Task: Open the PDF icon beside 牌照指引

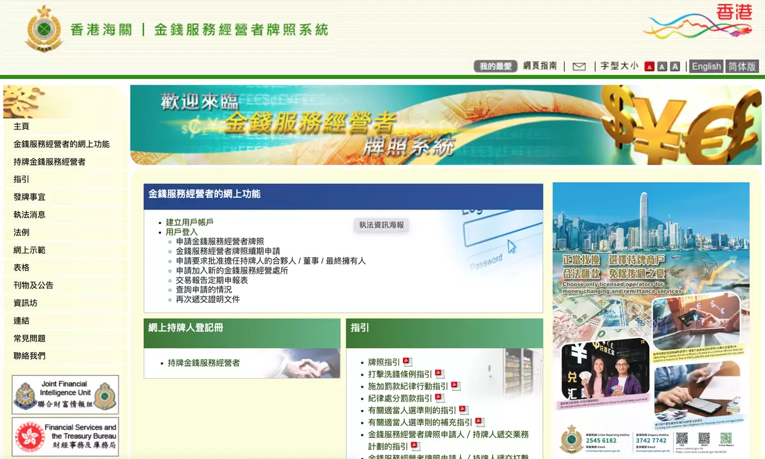Action: [x=407, y=362]
